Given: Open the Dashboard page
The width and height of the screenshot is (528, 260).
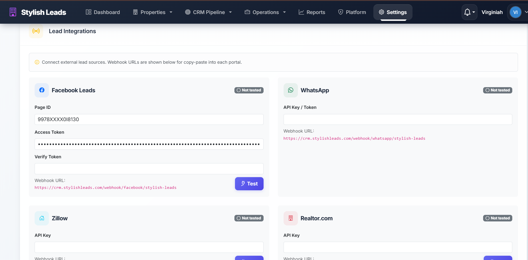Looking at the screenshot, I should tap(103, 12).
